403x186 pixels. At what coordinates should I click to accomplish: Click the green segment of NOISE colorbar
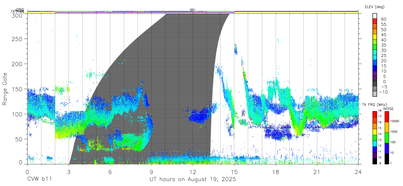[x=387, y=138]
